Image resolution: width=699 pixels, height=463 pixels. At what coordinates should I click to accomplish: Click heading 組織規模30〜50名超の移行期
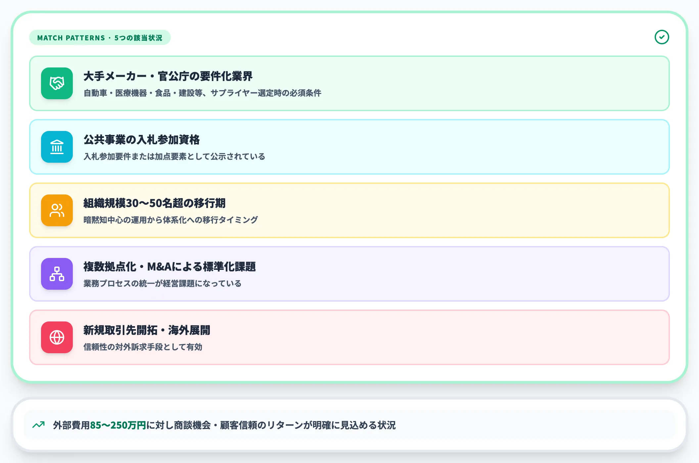pos(154,203)
